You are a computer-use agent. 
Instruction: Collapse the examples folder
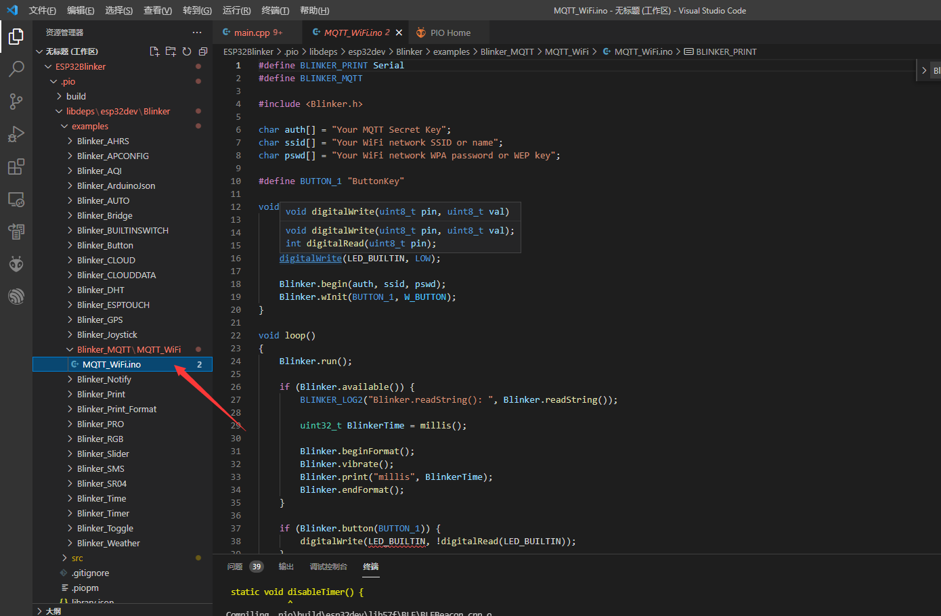click(123, 126)
